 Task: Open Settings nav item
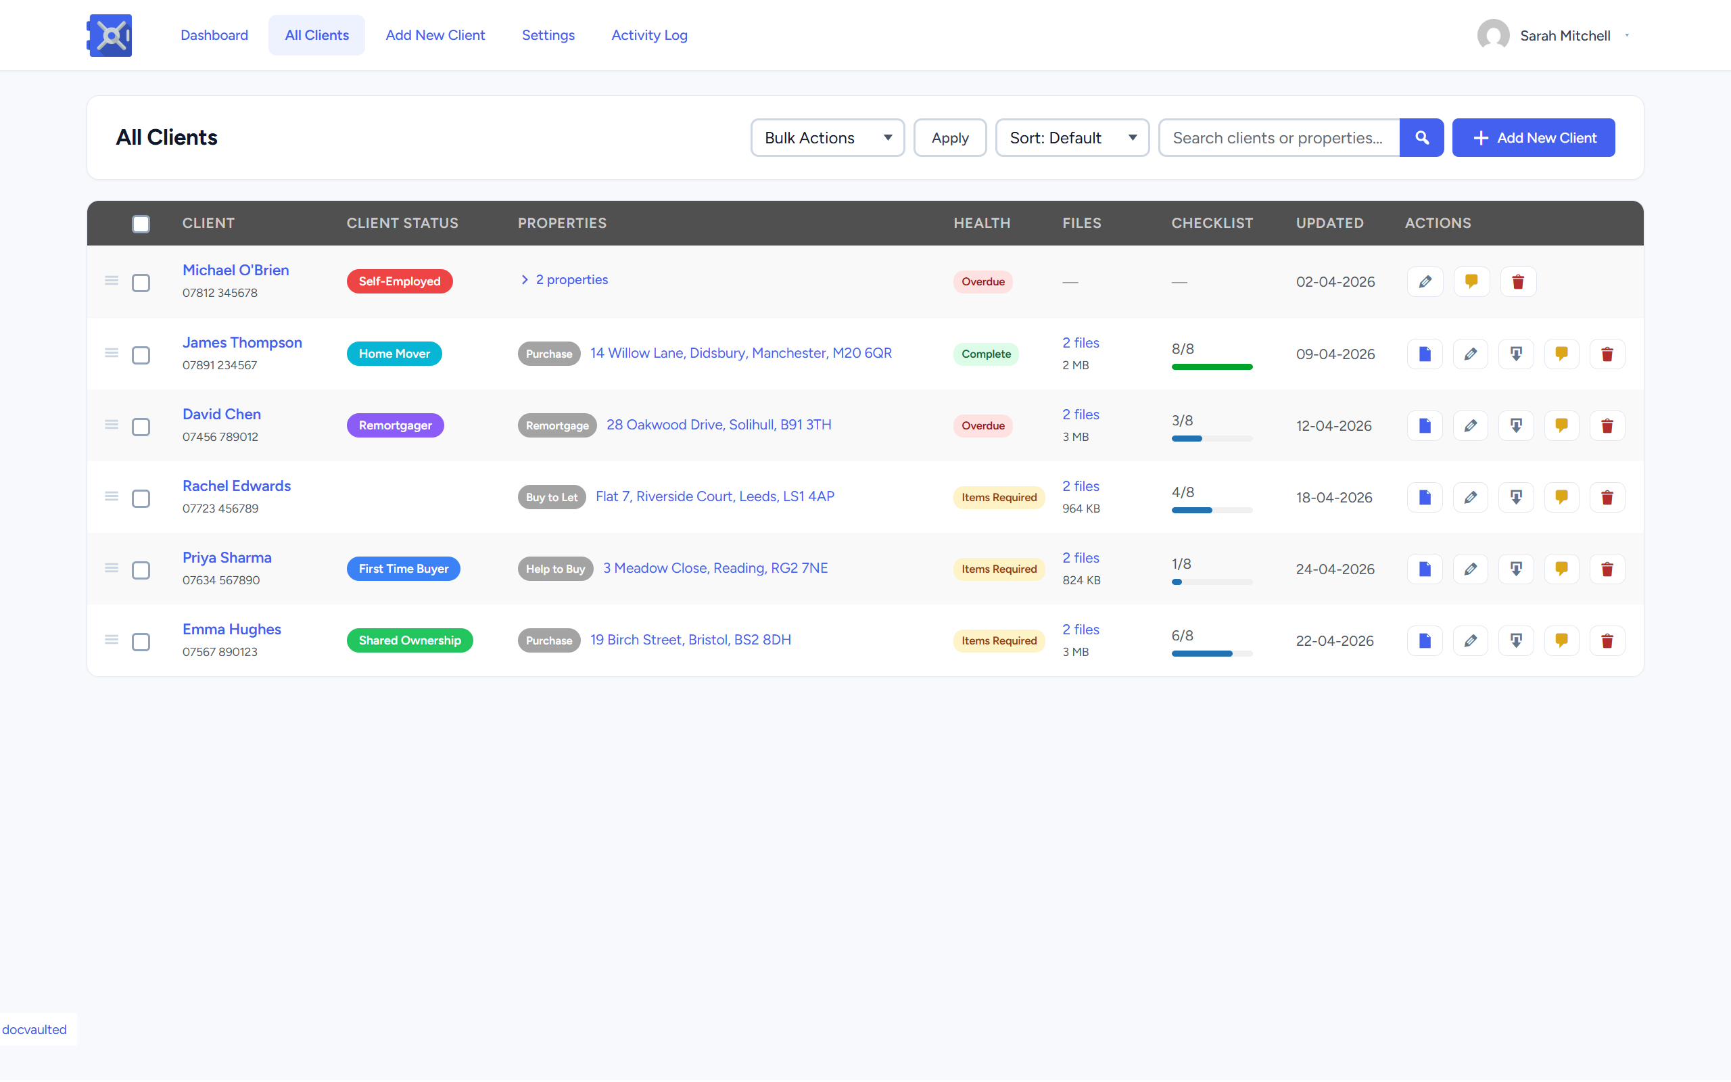548,35
